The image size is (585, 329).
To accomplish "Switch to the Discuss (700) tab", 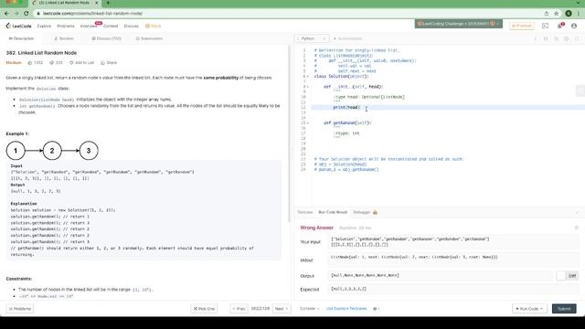I will [107, 38].
